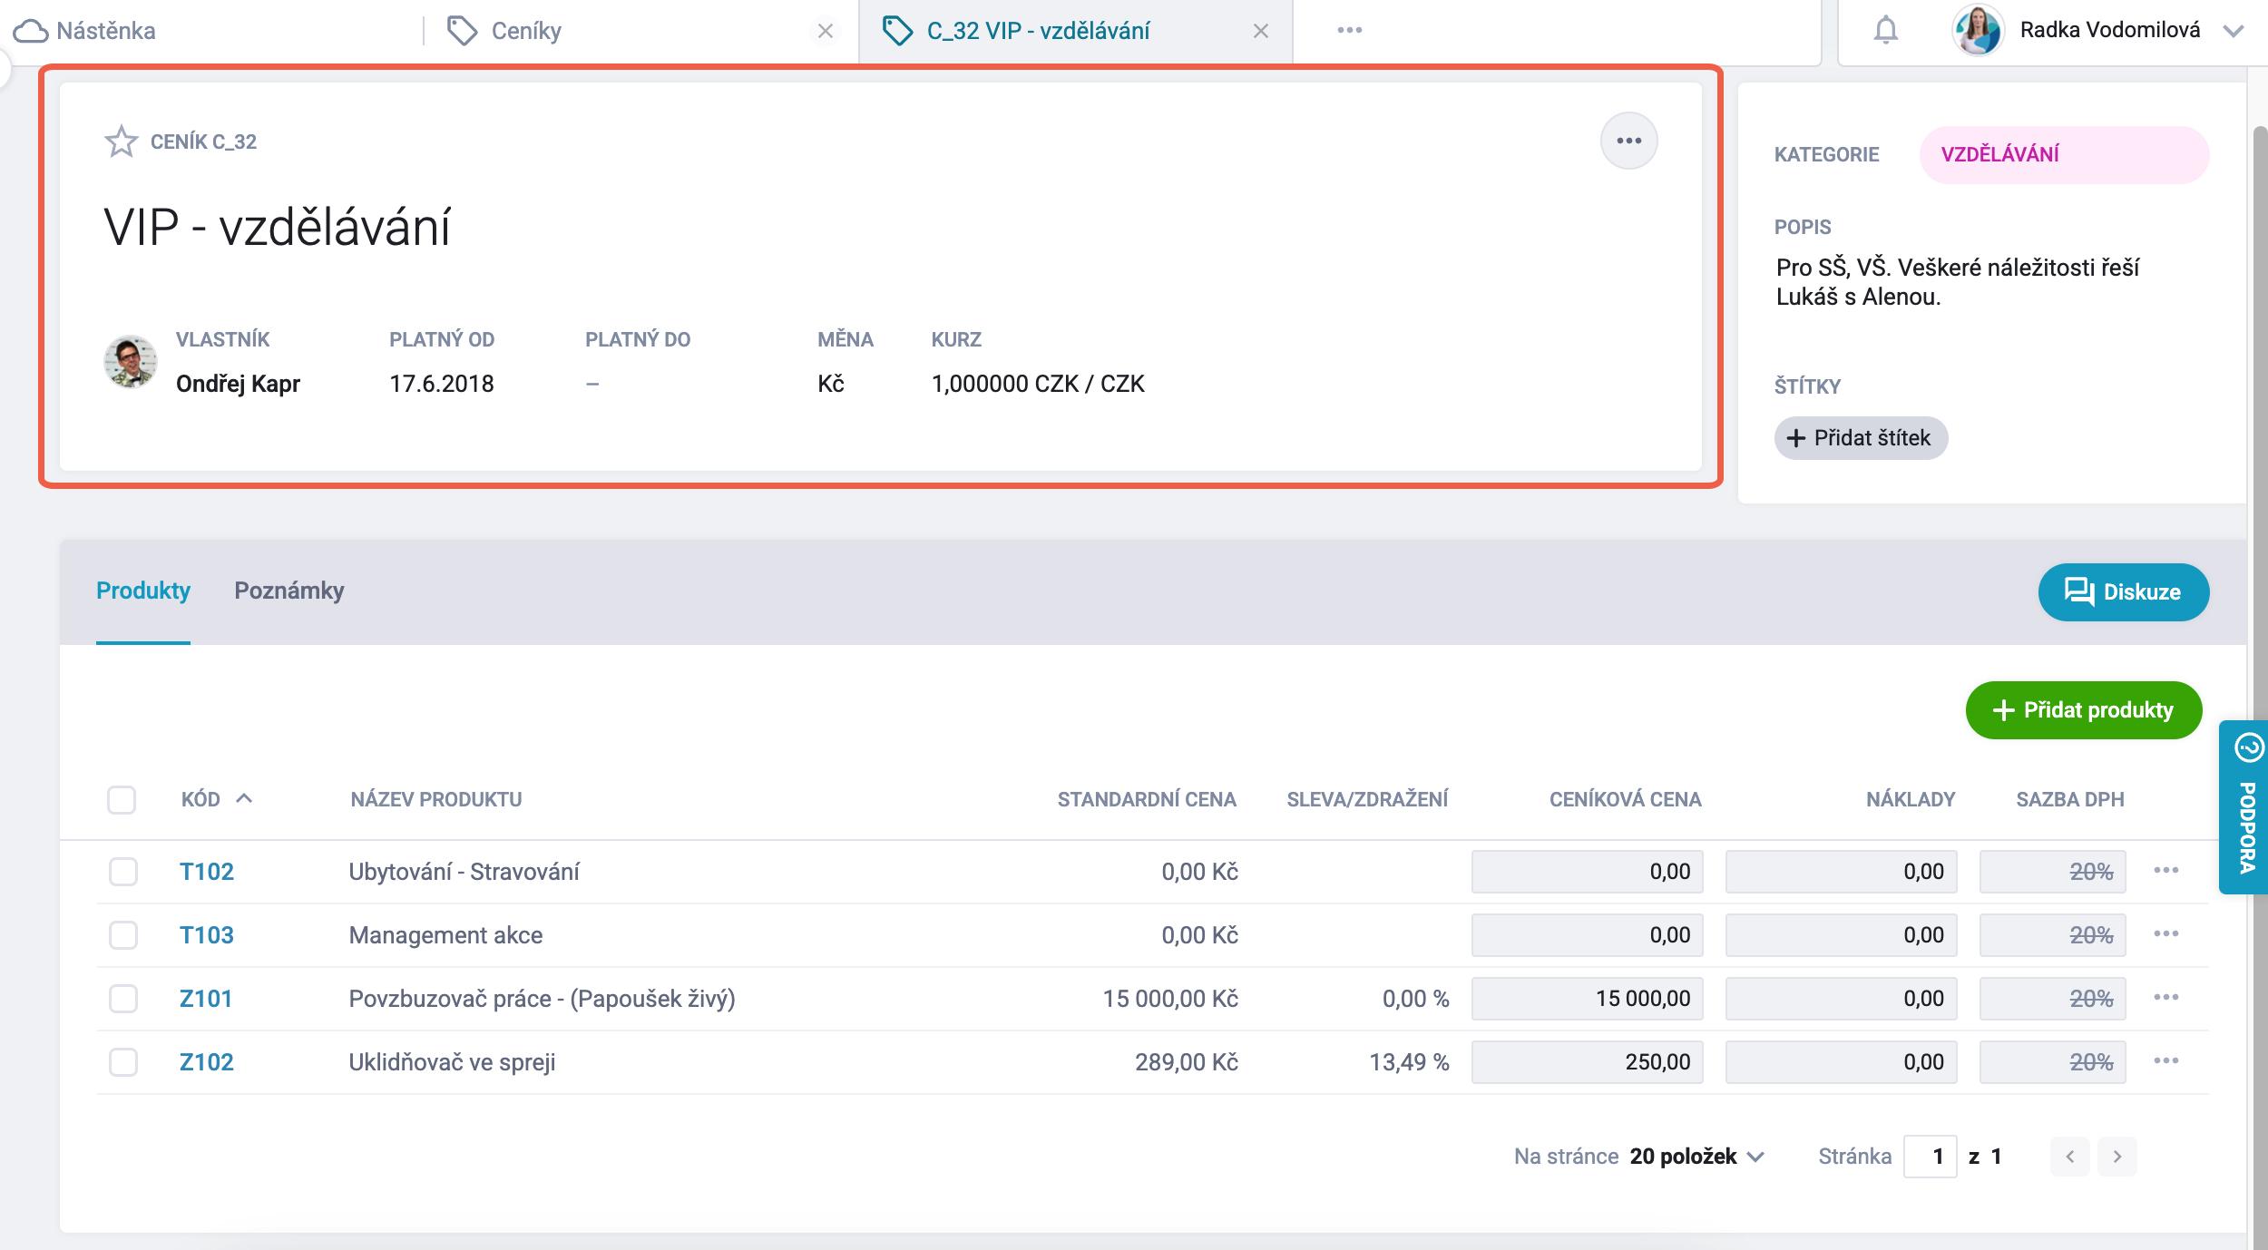This screenshot has width=2268, height=1250.
Task: Click the POPIS description text
Action: pyautogui.click(x=1957, y=282)
